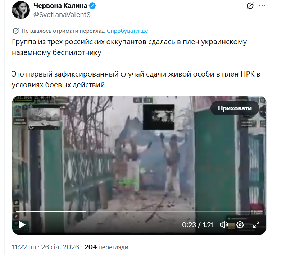Mute the video via speaker icon
286x255 pixels.
click(x=224, y=224)
